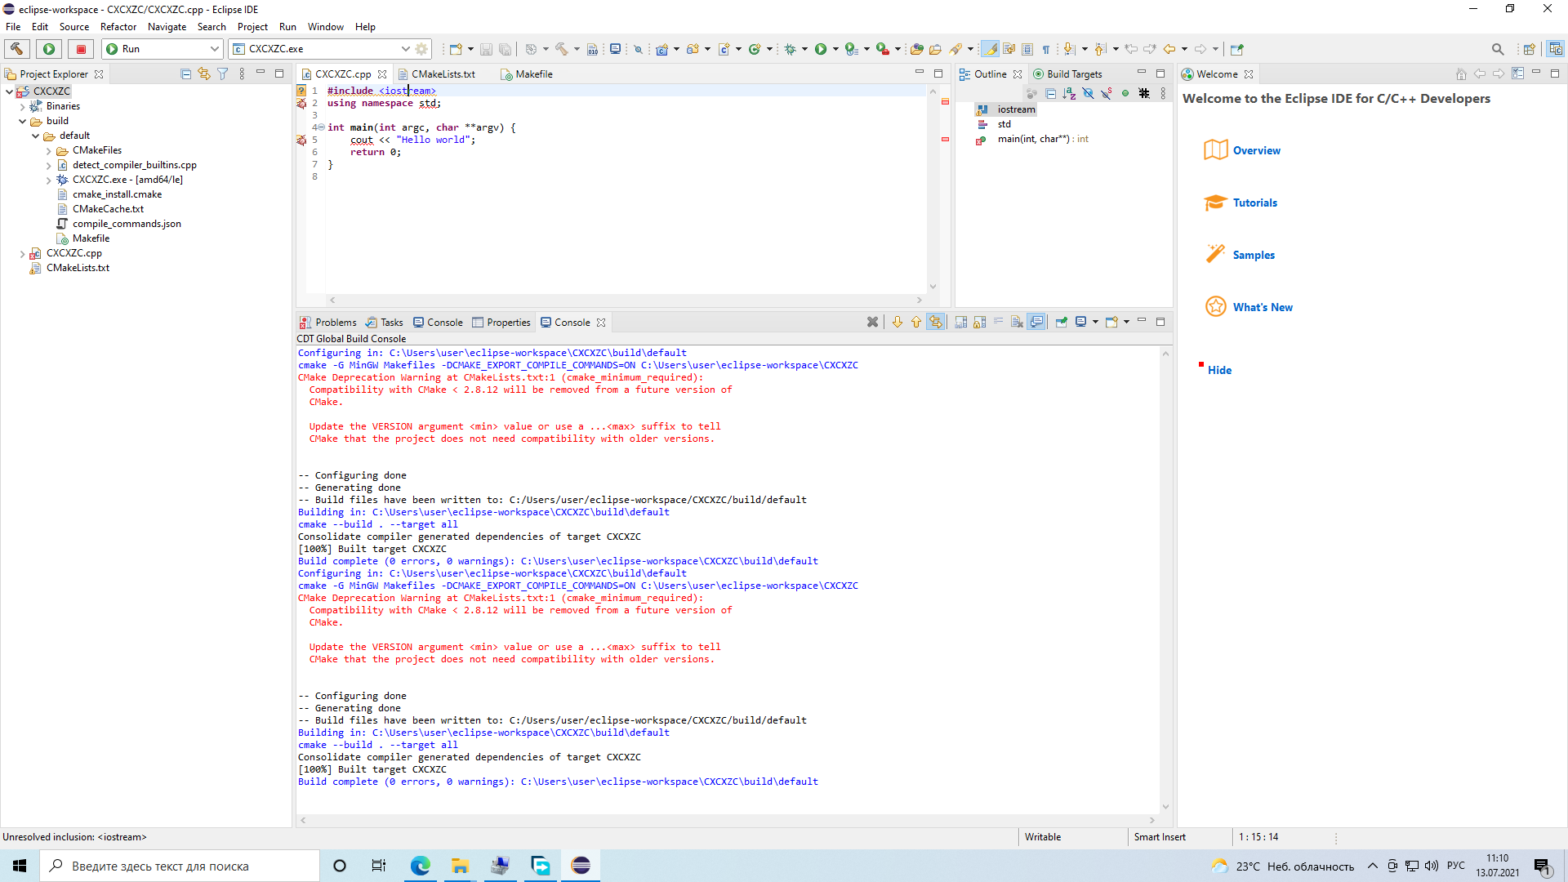
Task: Click console vertical scrollbar down arrow
Action: pyautogui.click(x=1165, y=807)
